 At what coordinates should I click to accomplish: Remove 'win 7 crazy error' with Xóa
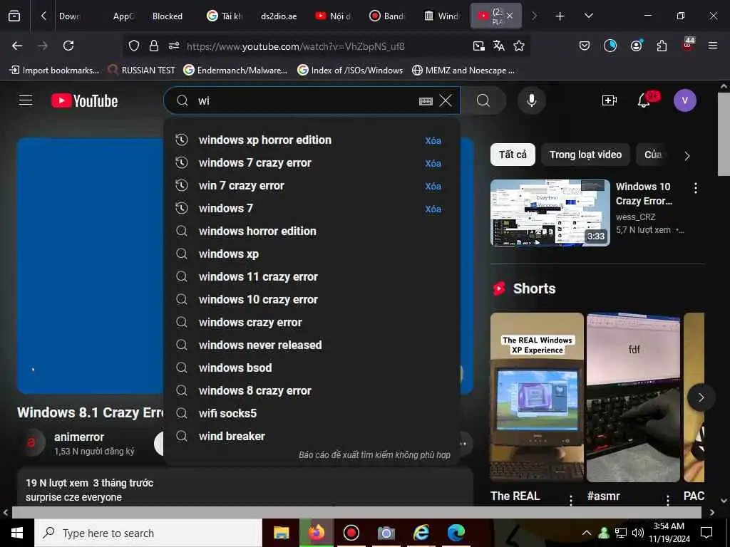click(433, 186)
